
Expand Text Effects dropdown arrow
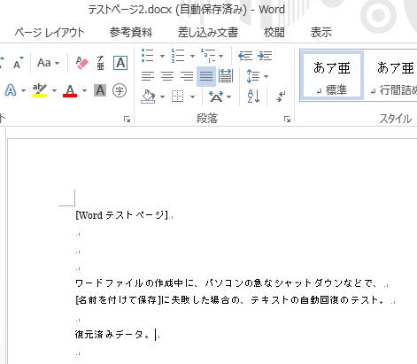pyautogui.click(x=23, y=90)
